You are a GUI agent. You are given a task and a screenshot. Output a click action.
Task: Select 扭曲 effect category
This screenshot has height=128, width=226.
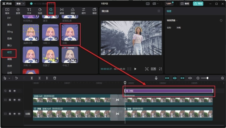click(10, 39)
